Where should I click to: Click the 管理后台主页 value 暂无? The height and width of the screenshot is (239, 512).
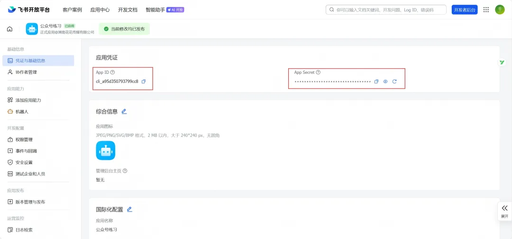click(x=100, y=180)
